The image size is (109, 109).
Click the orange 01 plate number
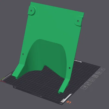[x=69, y=102]
